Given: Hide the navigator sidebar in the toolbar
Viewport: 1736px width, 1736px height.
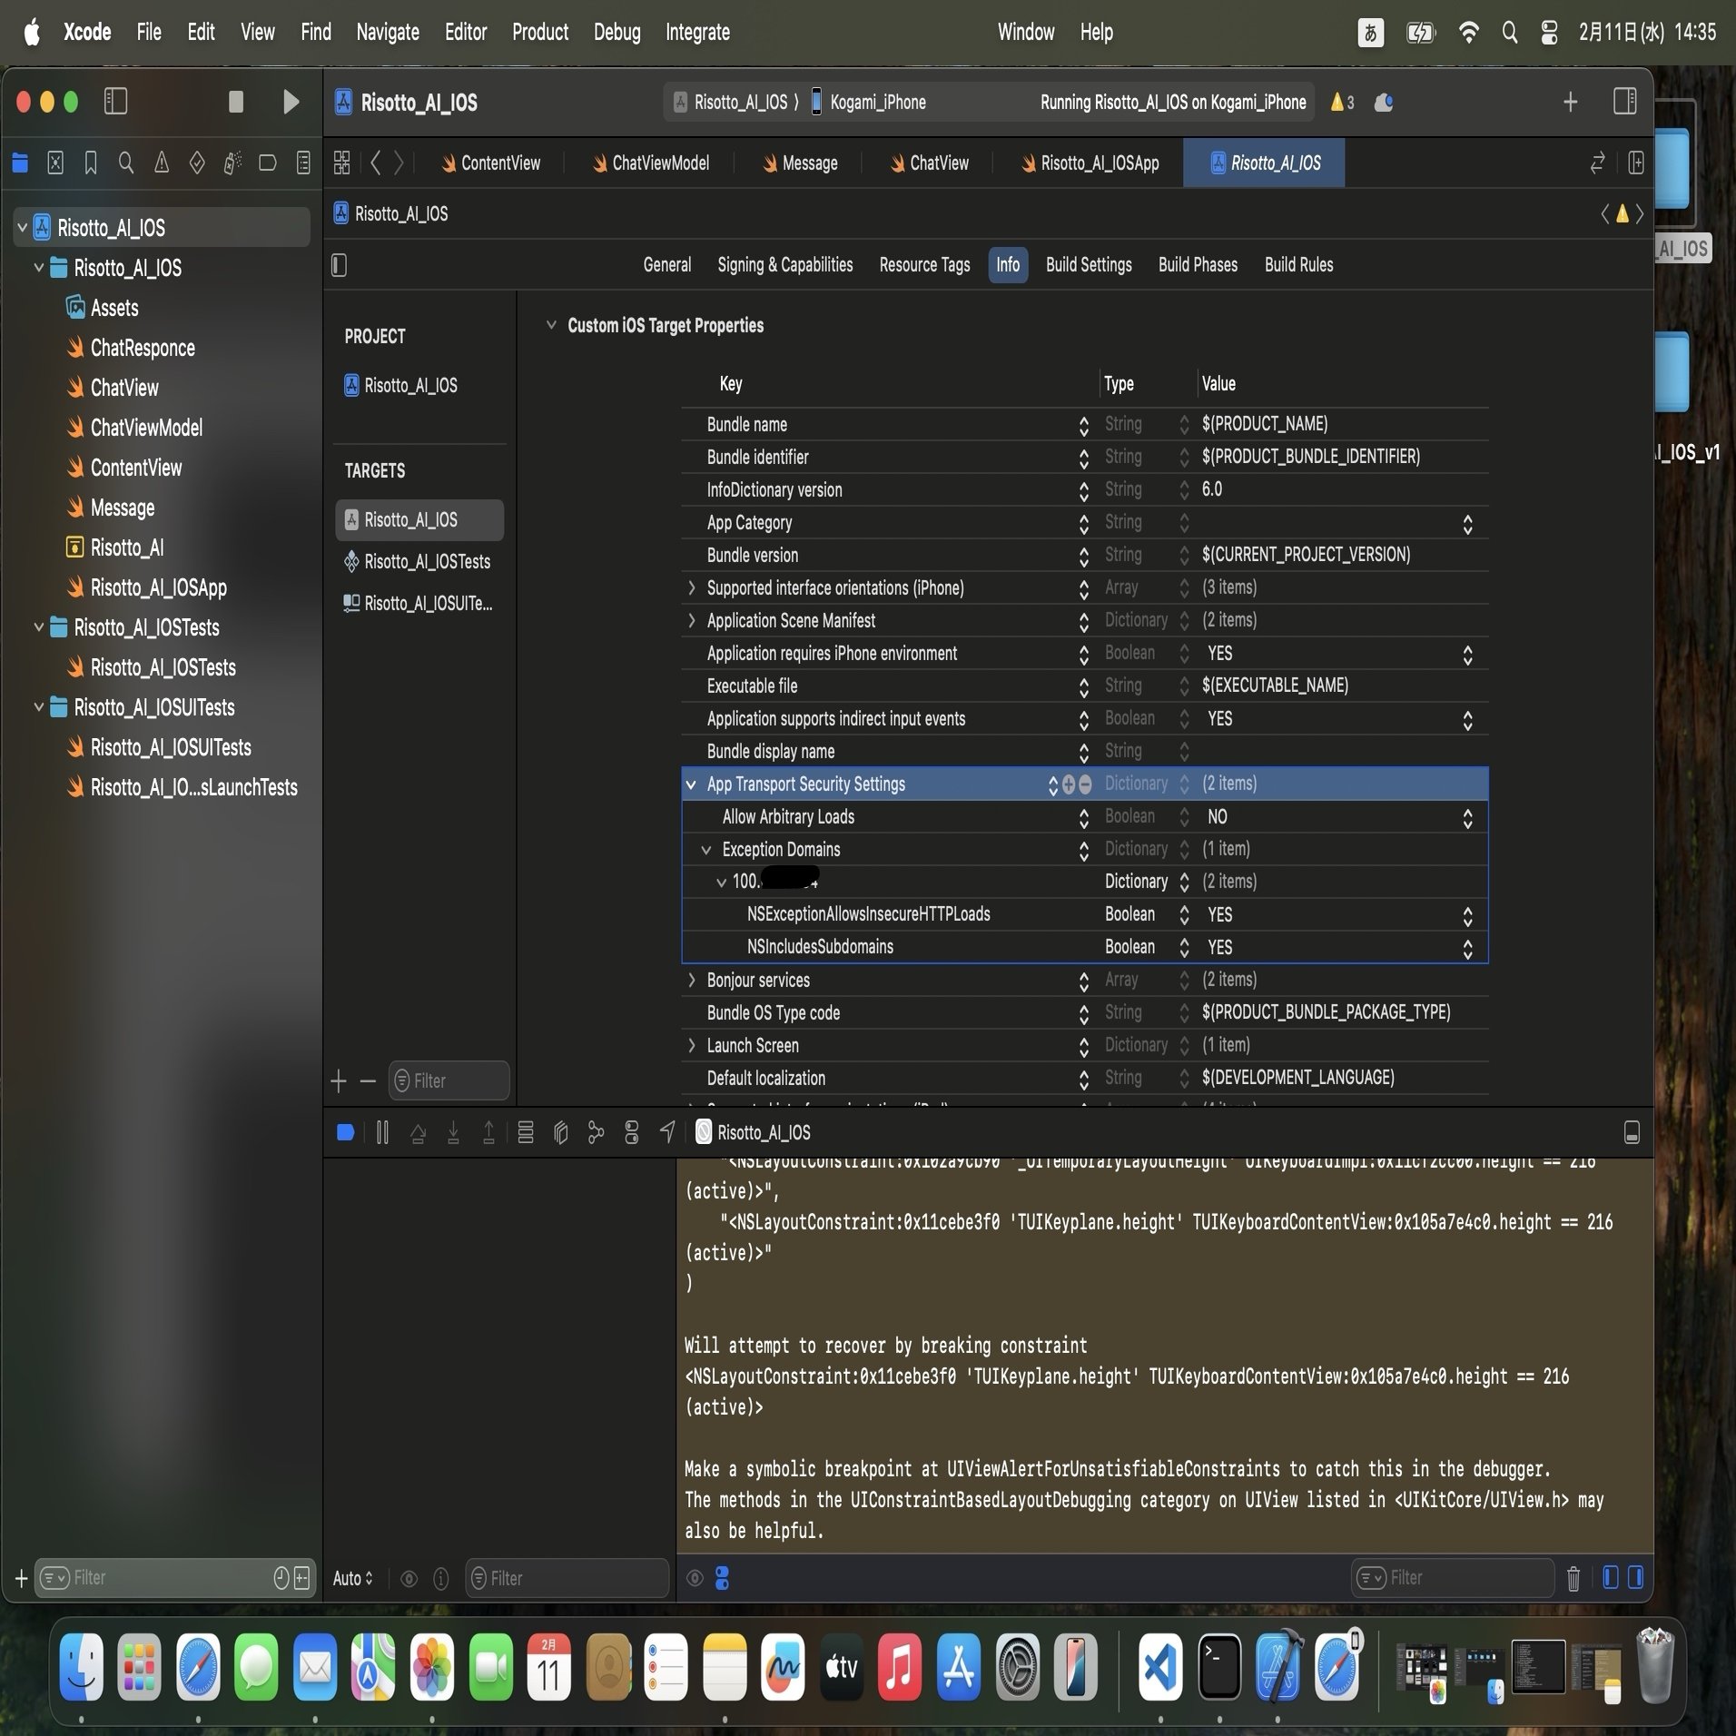Looking at the screenshot, I should [x=115, y=101].
